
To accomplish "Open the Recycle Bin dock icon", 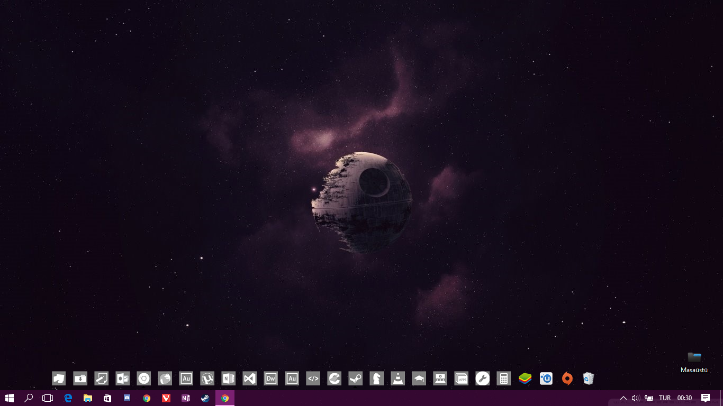I will (588, 378).
